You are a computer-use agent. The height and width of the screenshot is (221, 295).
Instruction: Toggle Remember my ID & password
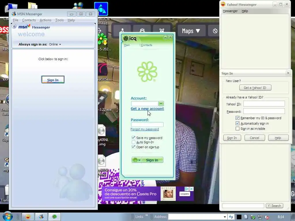coord(237,118)
